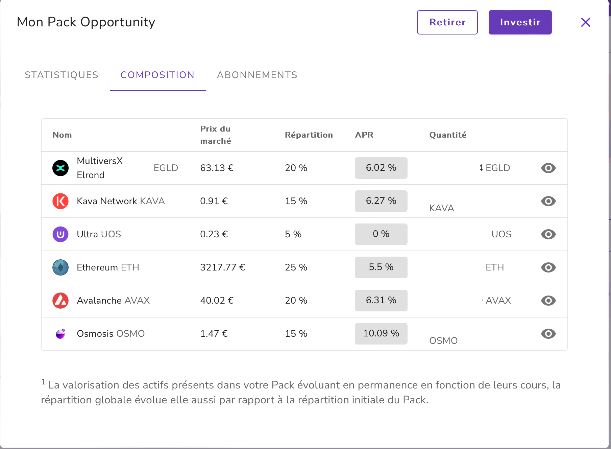Click the AVAX quantity cell
Image resolution: width=611 pixels, height=449 pixels.
496,301
